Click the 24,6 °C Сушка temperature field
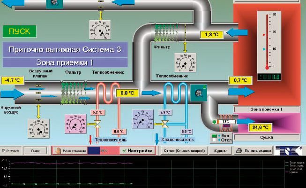 click(260, 127)
